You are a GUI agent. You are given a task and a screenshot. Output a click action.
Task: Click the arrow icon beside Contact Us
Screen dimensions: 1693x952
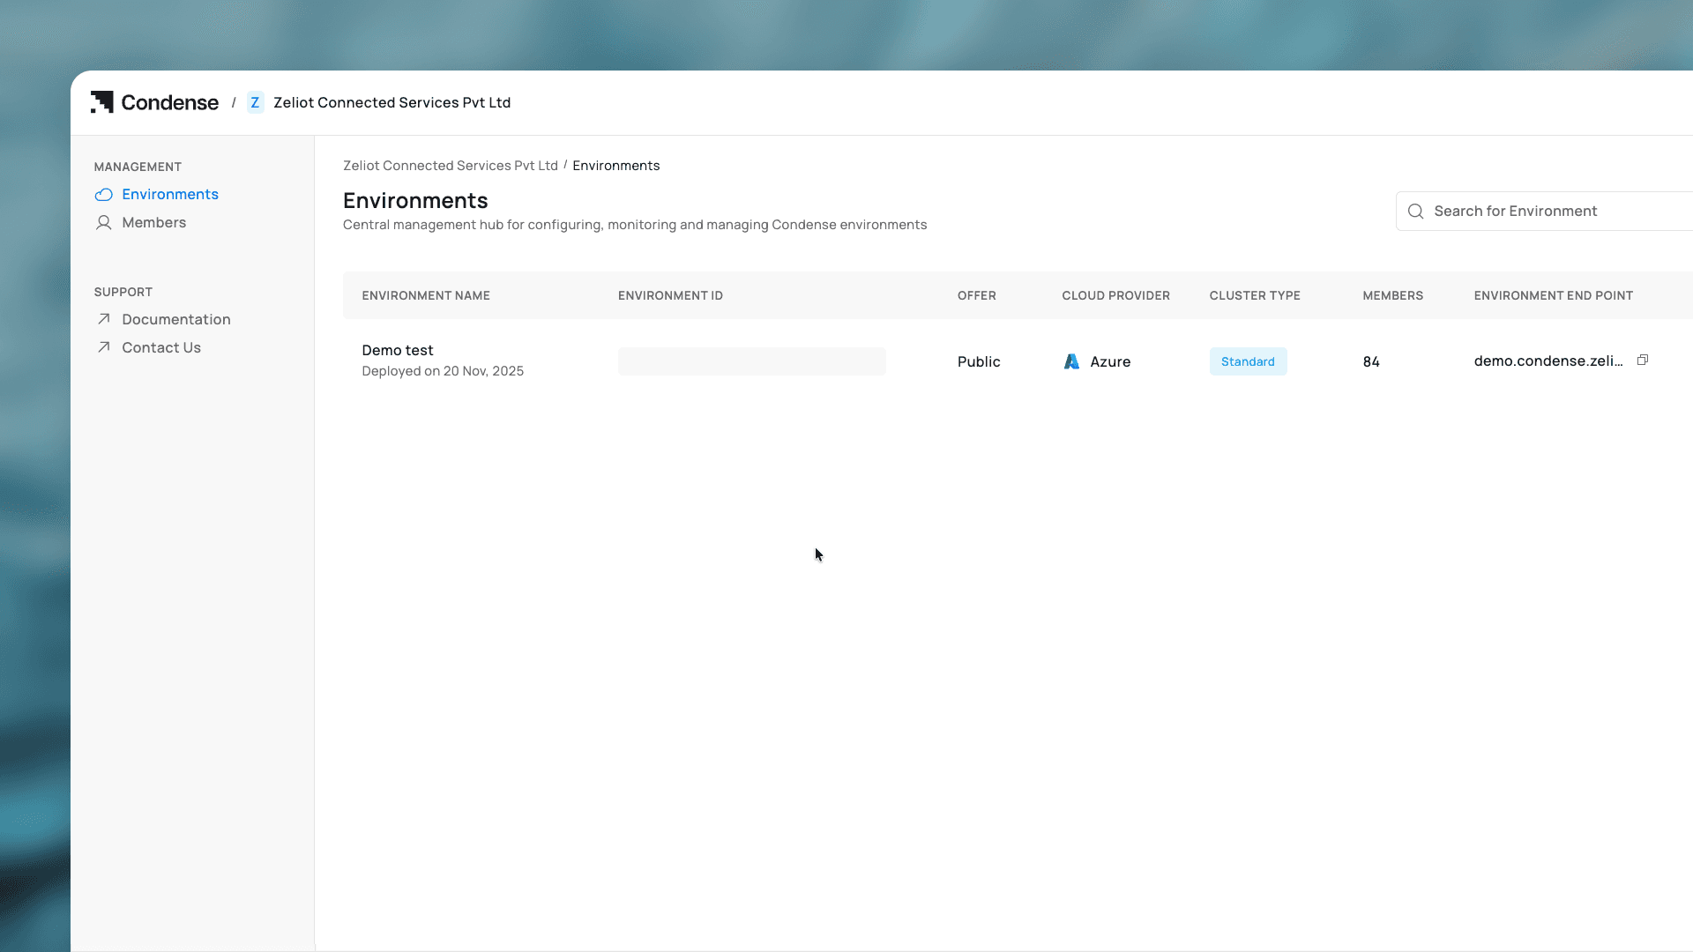[104, 347]
